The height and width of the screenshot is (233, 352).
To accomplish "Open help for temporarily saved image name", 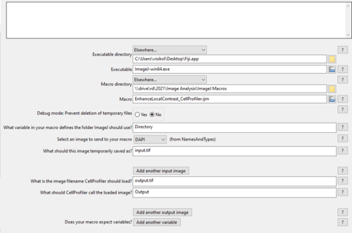I will pyautogui.click(x=343, y=150).
